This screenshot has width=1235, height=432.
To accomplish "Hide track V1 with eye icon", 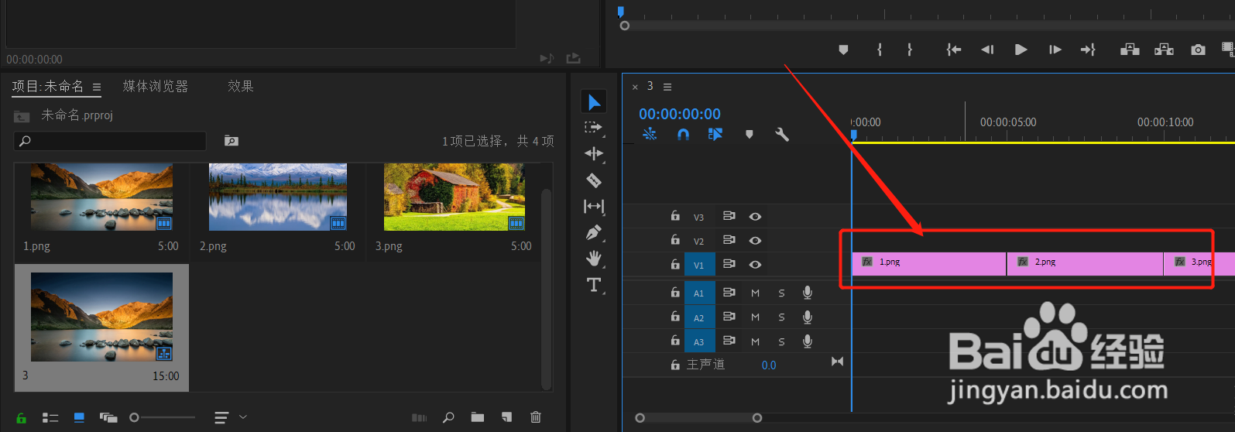I will tap(755, 265).
